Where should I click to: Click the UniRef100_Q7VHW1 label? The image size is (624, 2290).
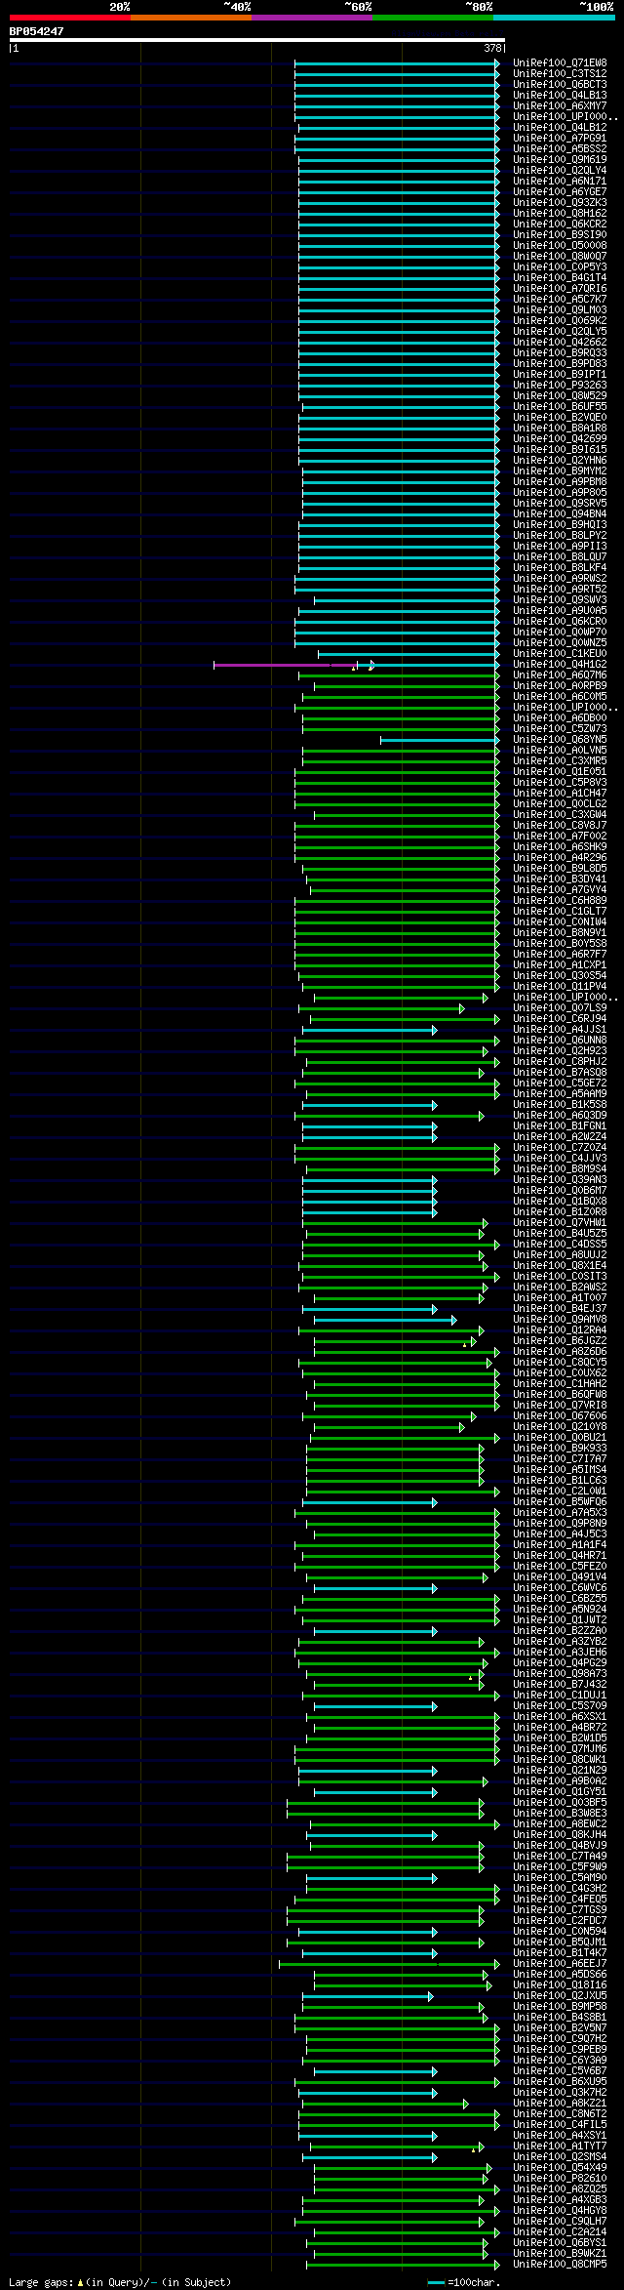pos(560,1222)
